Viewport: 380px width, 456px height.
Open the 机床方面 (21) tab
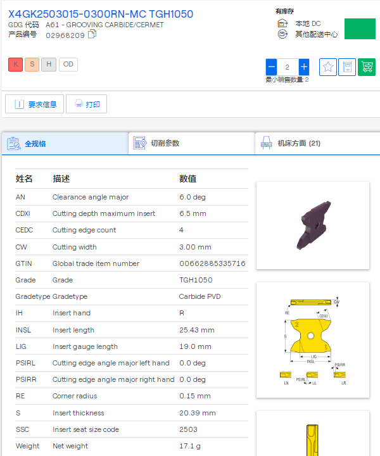tap(317, 144)
